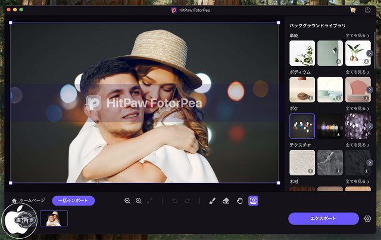
Task: Open the user account profile icon
Action: (x=367, y=10)
